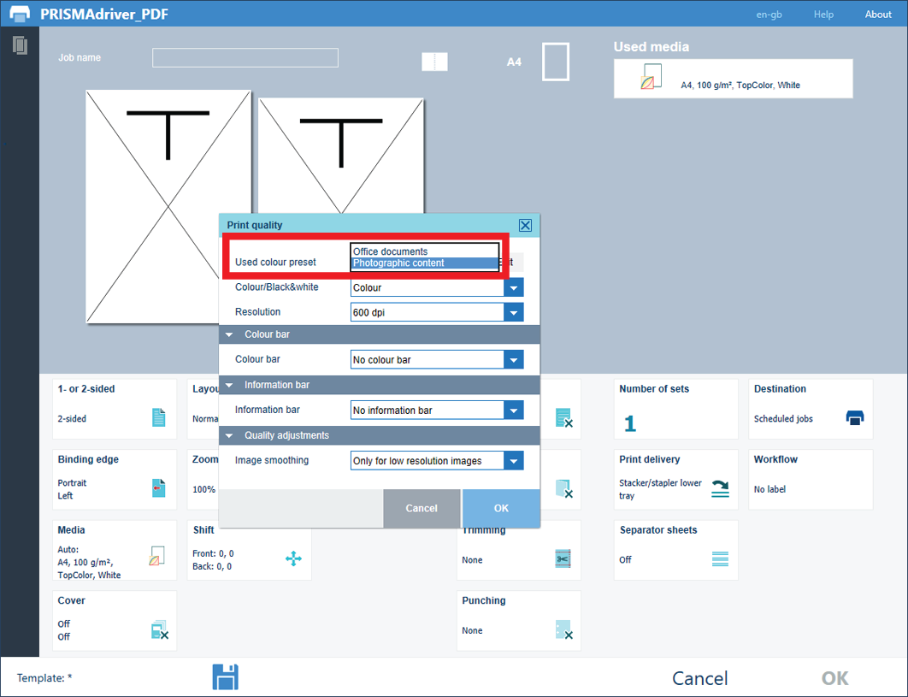Choose Office documents in preset list
Viewport: 908px width, 697px height.
(424, 251)
